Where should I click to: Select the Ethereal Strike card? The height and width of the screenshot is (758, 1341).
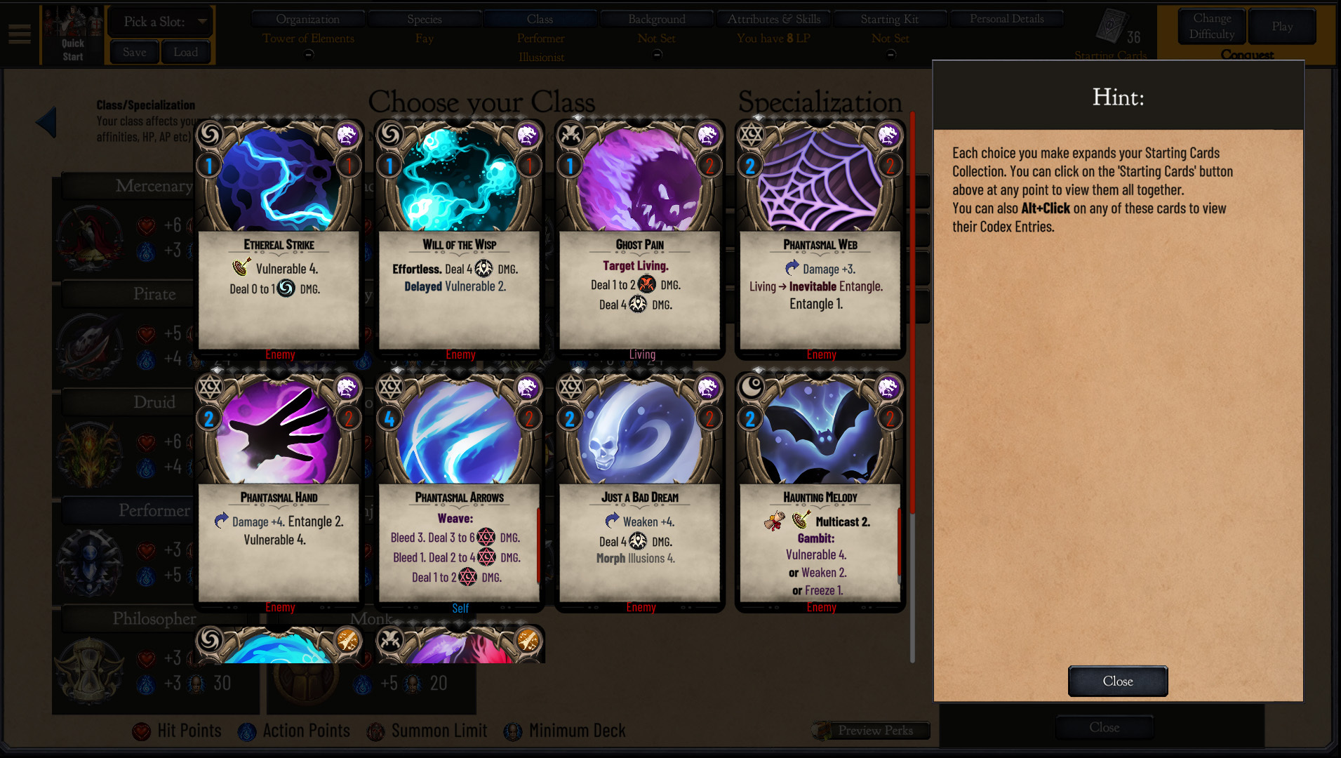(279, 239)
